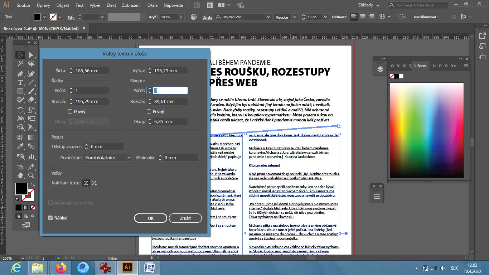Viewport: 489px width, 275px height.
Task: Click Zrušit to cancel the dialog
Action: (185, 218)
